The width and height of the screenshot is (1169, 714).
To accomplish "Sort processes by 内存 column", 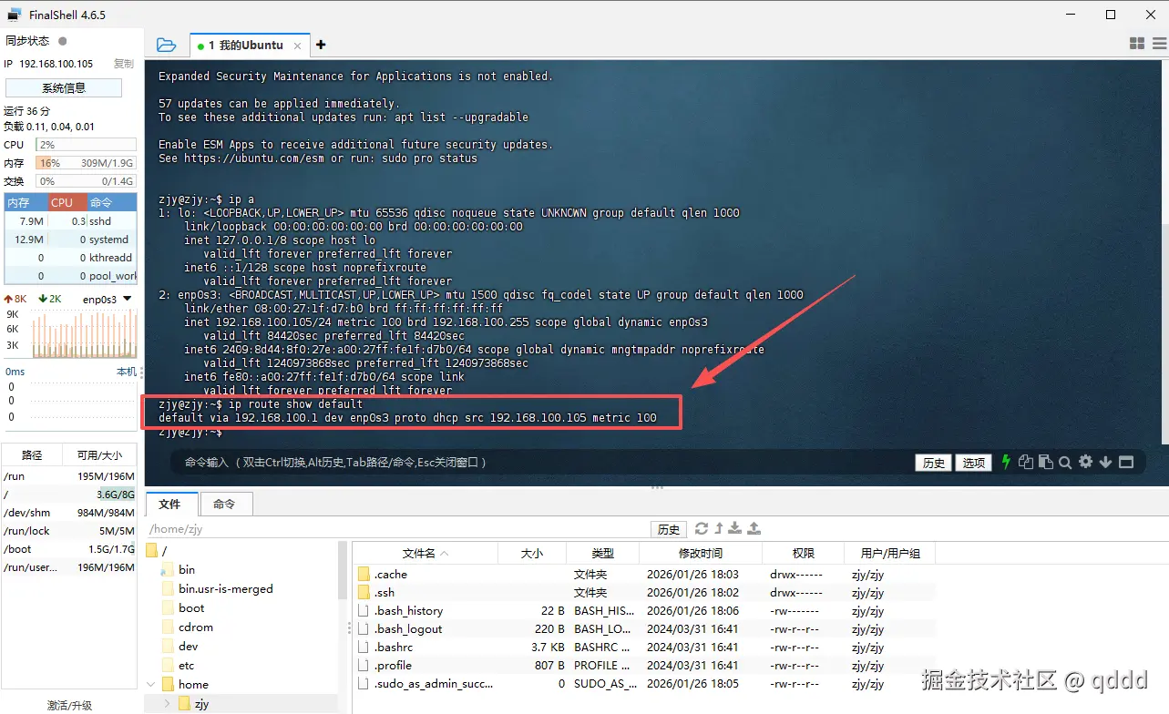I will click(26, 202).
